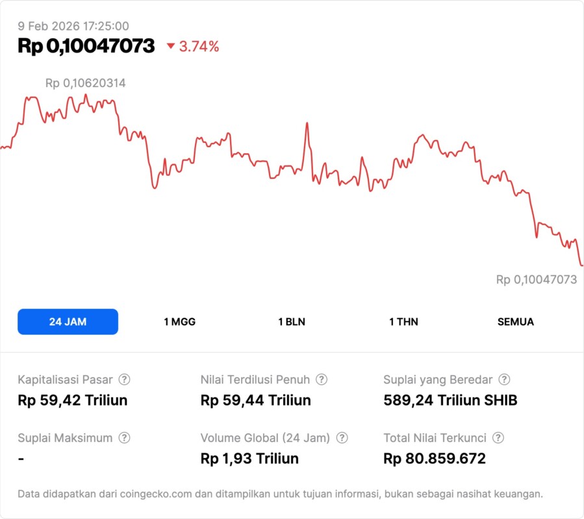Click the Rp 59,42 Triliun market cap value

(73, 400)
